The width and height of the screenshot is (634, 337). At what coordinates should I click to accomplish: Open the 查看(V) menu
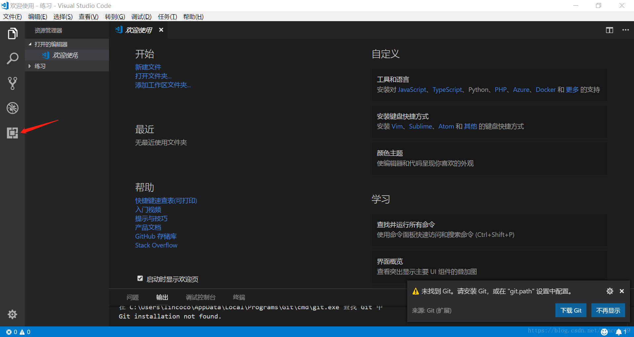tap(88, 17)
